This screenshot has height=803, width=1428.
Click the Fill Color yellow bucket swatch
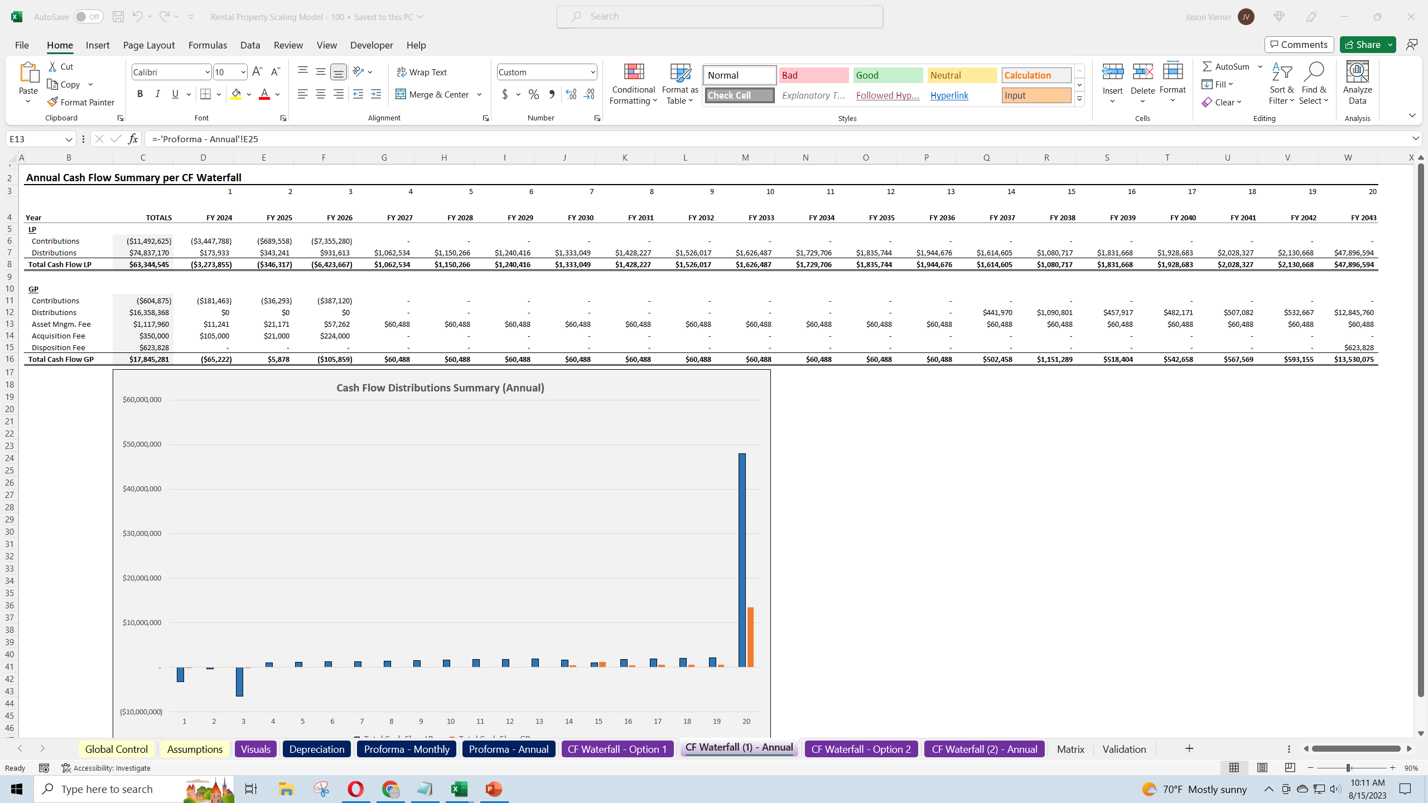click(237, 94)
